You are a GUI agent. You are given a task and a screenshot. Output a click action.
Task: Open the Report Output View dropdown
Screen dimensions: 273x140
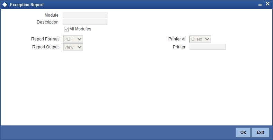pyautogui.click(x=73, y=47)
